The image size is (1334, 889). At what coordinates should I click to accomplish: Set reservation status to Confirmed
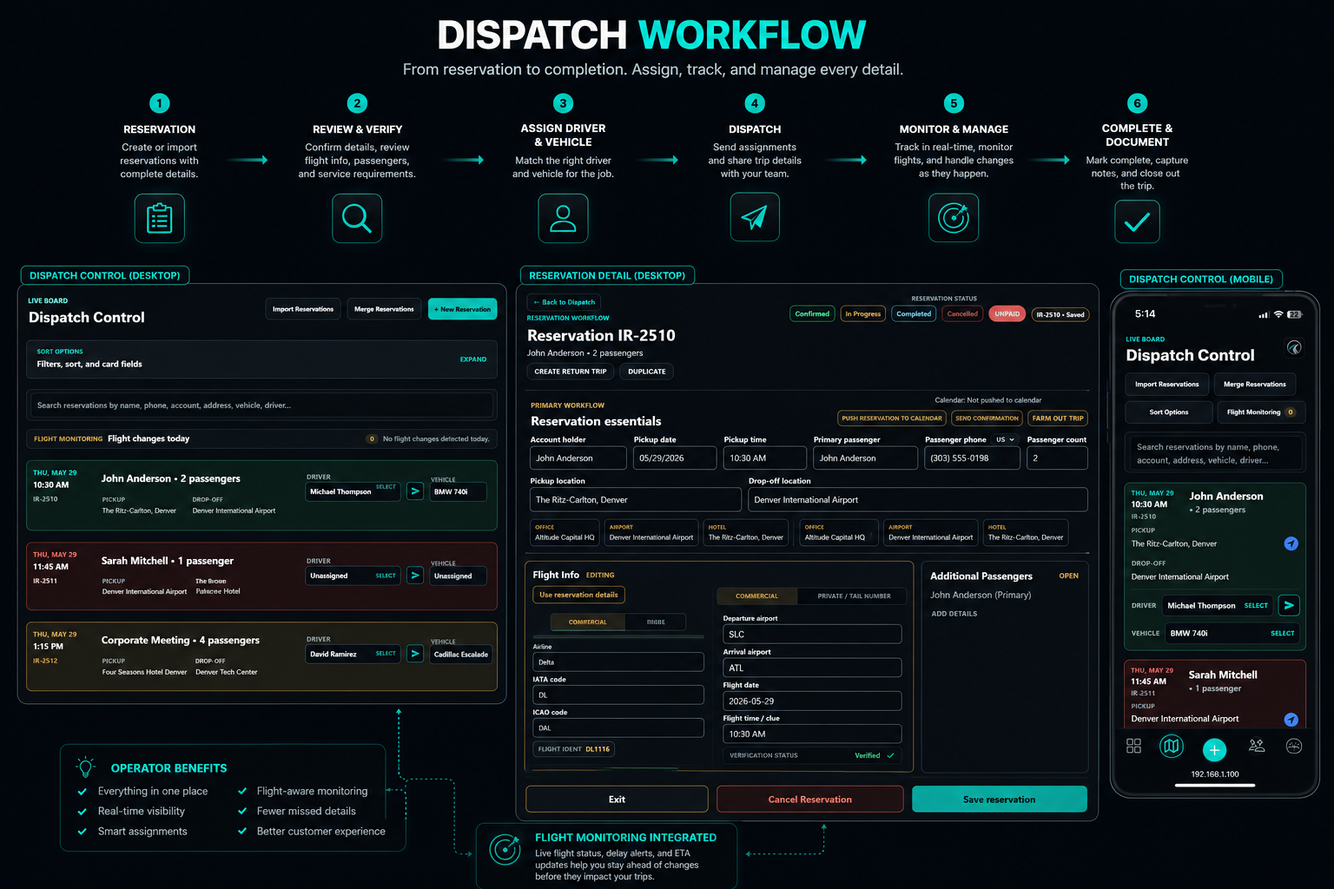pyautogui.click(x=812, y=314)
